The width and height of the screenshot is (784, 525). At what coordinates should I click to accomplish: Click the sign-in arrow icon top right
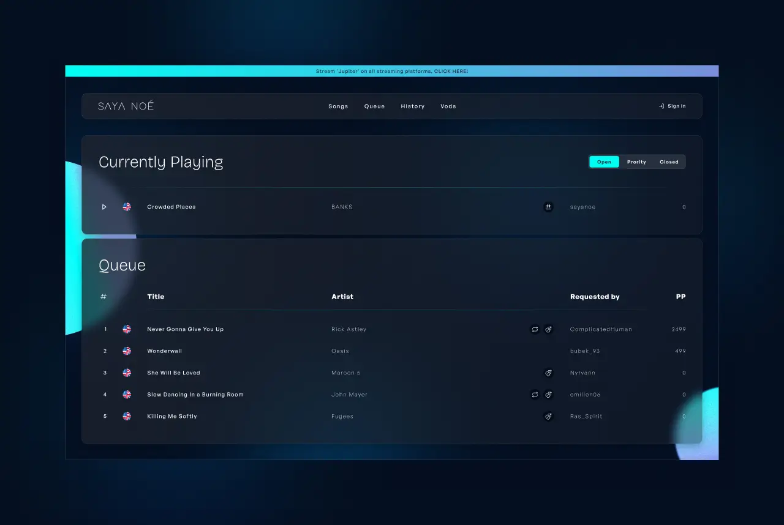pos(662,106)
